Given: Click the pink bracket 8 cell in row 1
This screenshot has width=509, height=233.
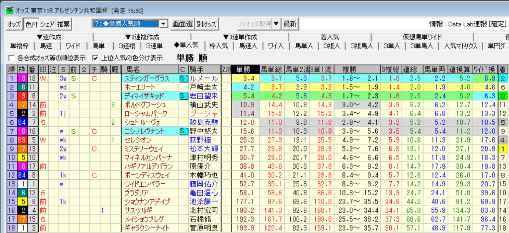Looking at the screenshot, I should [22, 78].
